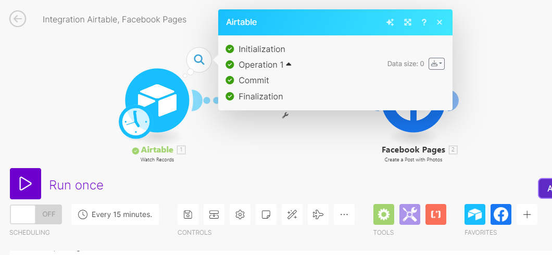Open the magnifier bubble on Airtable module

pyautogui.click(x=199, y=60)
